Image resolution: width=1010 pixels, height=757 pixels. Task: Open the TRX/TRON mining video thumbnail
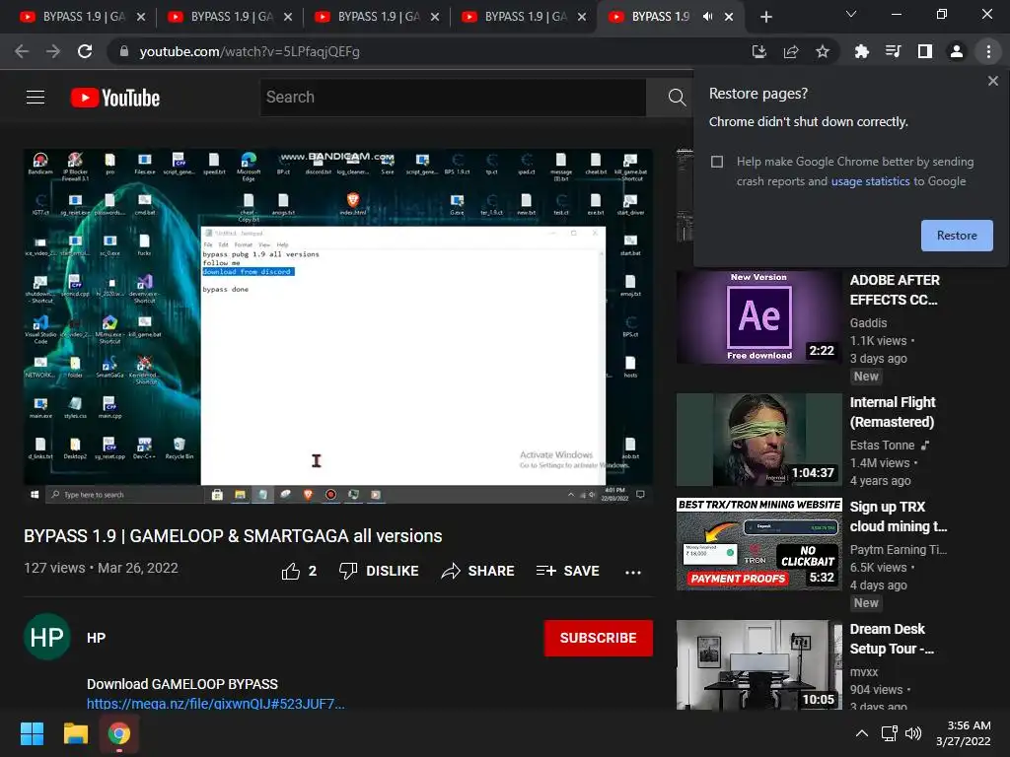(758, 544)
